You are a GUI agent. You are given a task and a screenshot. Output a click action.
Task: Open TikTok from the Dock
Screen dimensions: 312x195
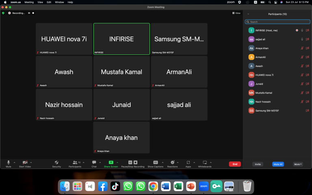coord(115,186)
